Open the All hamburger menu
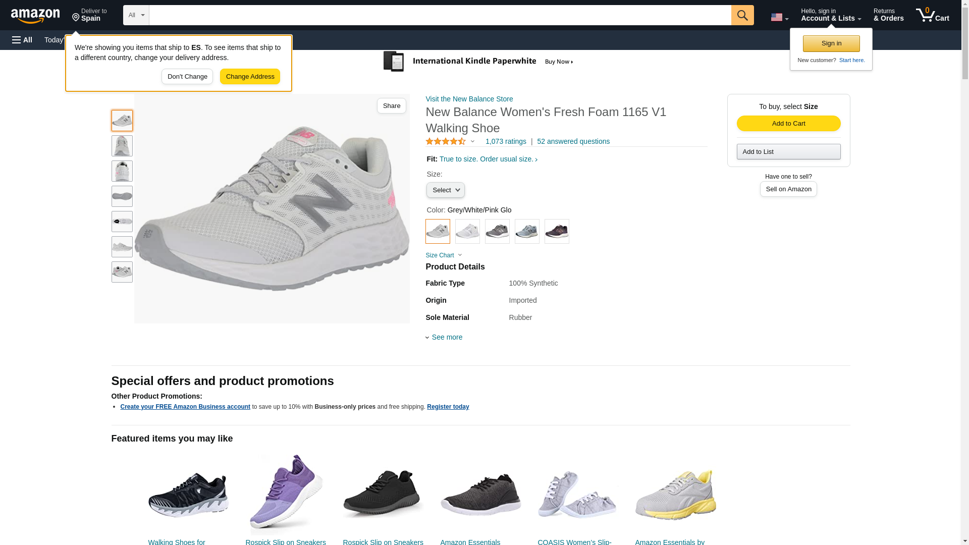 (22, 40)
